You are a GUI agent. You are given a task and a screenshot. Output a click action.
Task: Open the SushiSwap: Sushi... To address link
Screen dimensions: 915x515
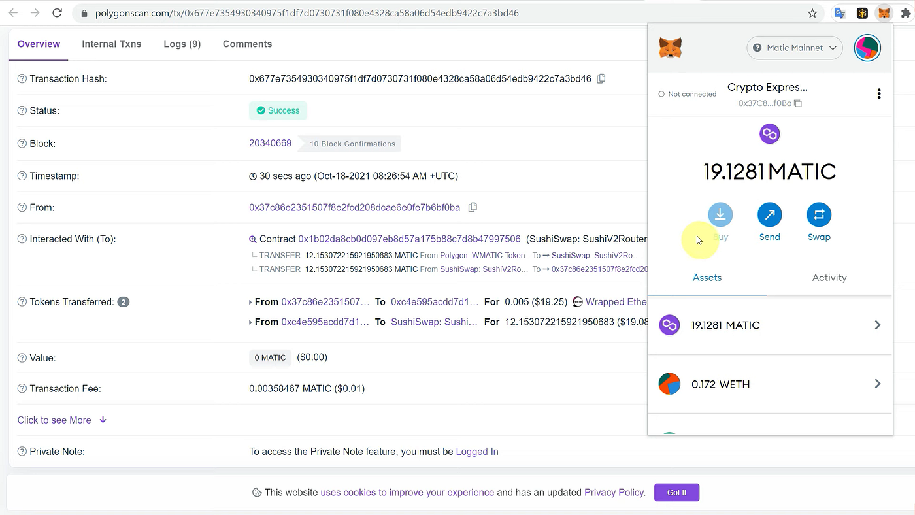tap(434, 322)
